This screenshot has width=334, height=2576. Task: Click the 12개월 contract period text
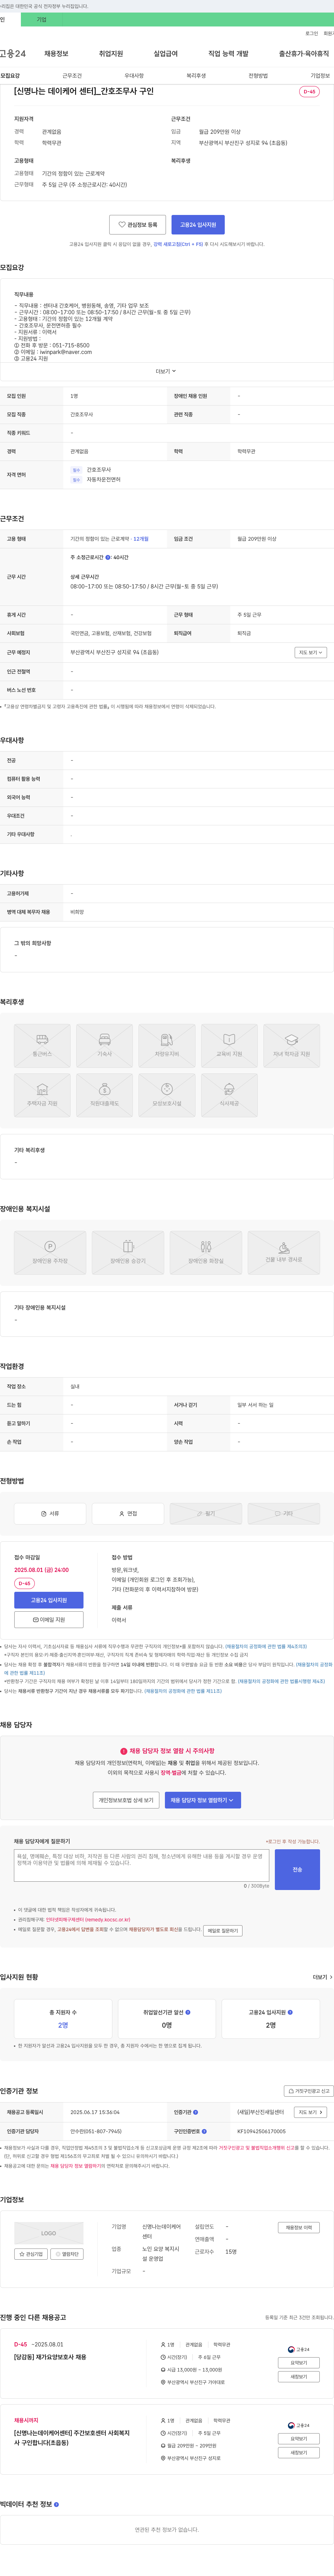coord(141,539)
